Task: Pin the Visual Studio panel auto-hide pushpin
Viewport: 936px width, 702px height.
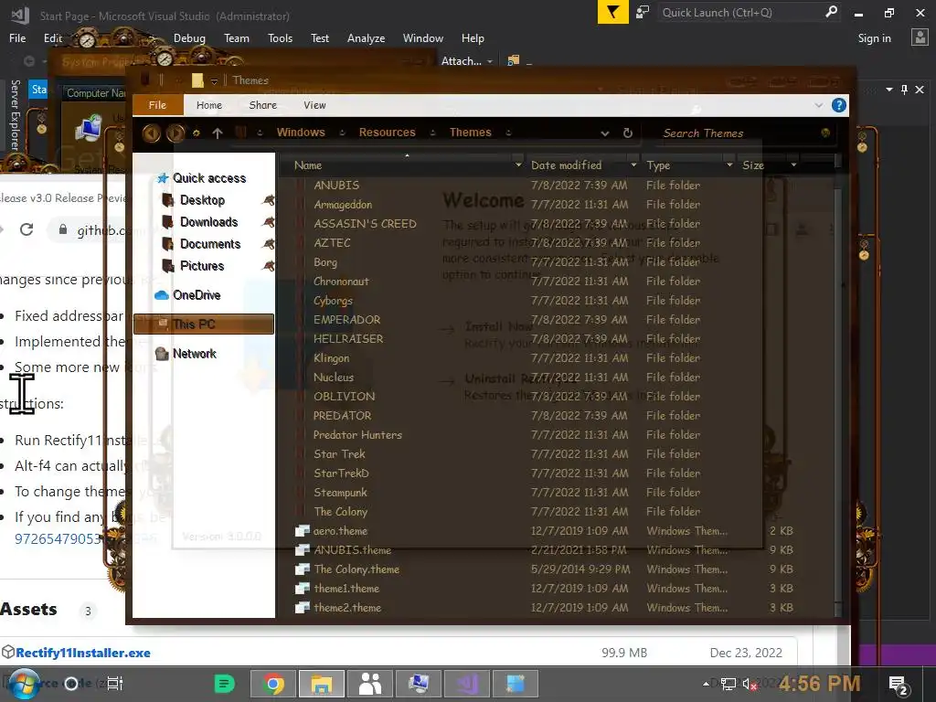Action: pyautogui.click(x=904, y=90)
